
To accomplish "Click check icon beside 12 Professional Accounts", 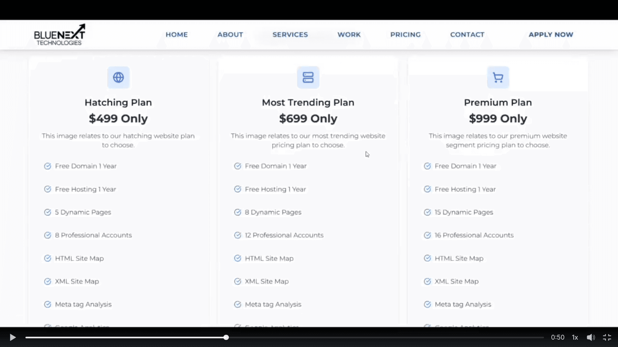I will [x=238, y=235].
